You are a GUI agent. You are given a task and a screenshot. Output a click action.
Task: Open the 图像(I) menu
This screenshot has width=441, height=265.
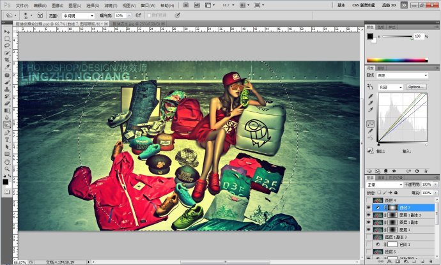click(58, 5)
